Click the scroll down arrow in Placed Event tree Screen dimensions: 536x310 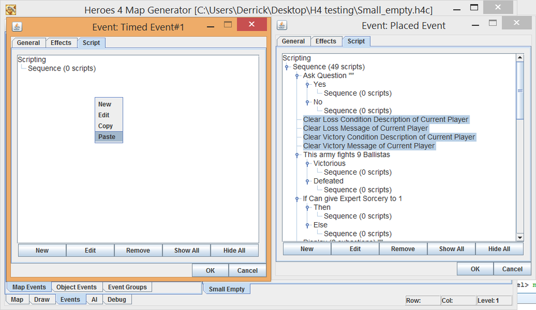click(x=520, y=237)
